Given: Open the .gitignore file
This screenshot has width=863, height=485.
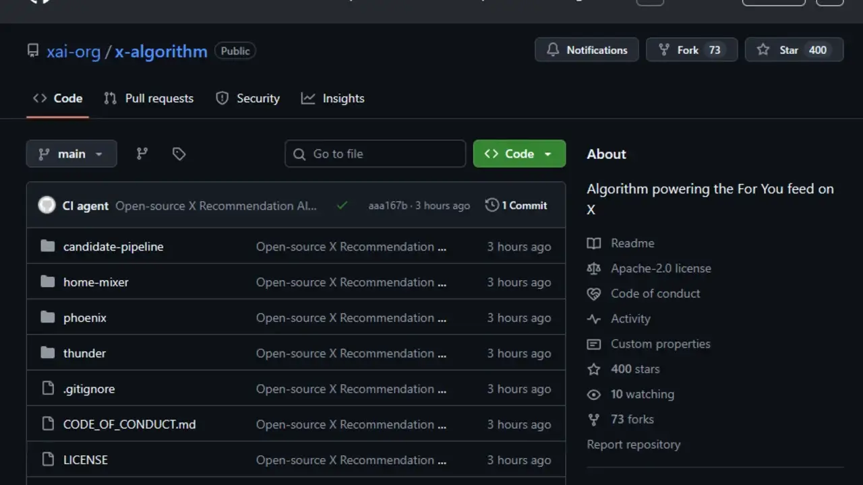Looking at the screenshot, I should (89, 389).
